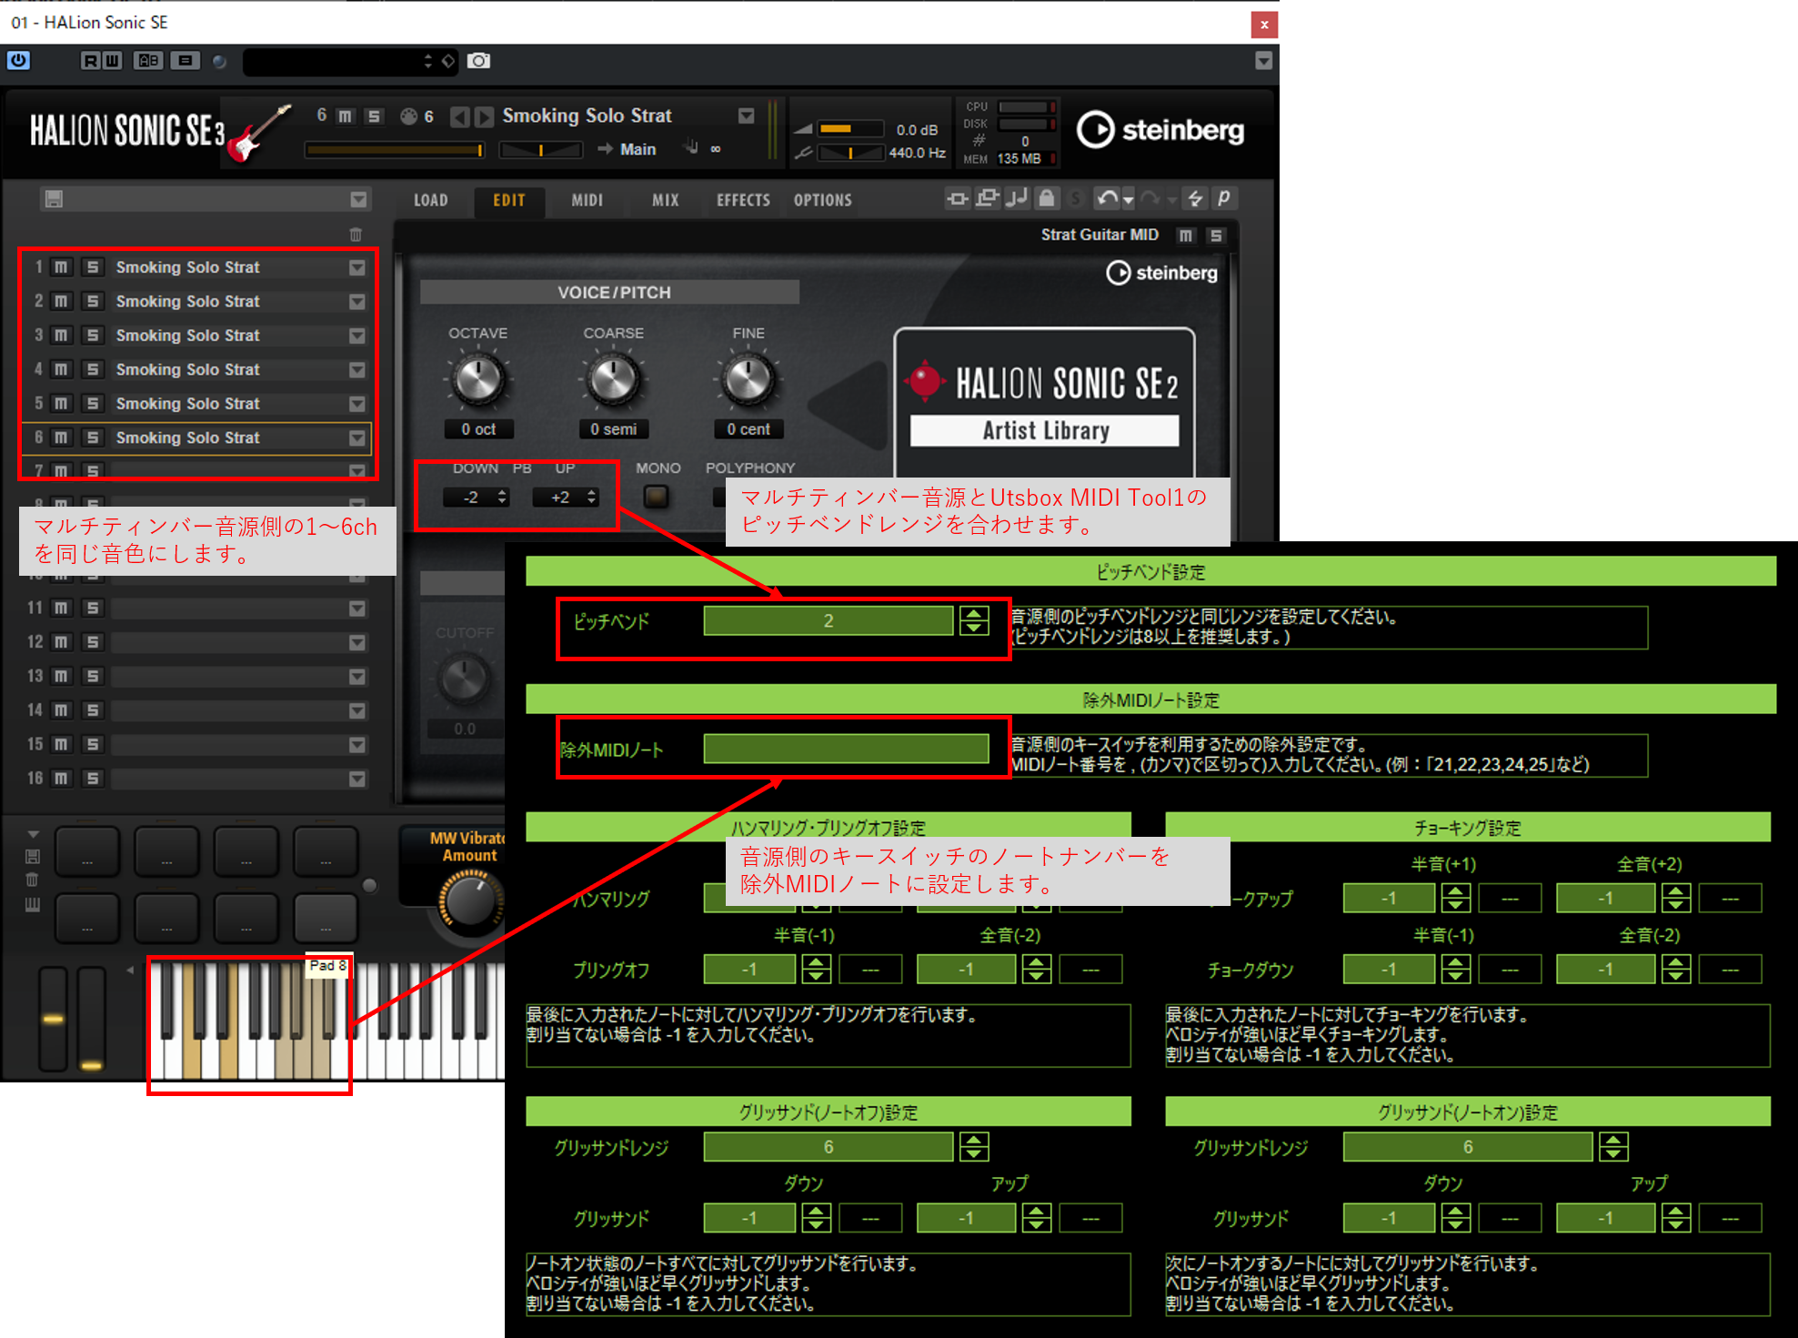Viewport: 1798px width, 1338px height.
Task: Open the program list dropdown next to Smoking Solo Strat
Action: pyautogui.click(x=746, y=116)
